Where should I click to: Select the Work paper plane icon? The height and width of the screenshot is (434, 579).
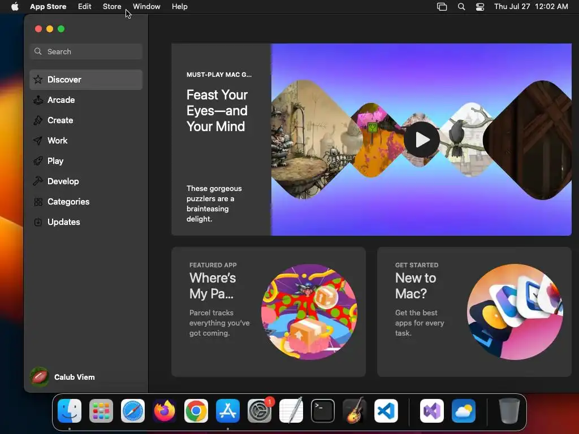(38, 141)
